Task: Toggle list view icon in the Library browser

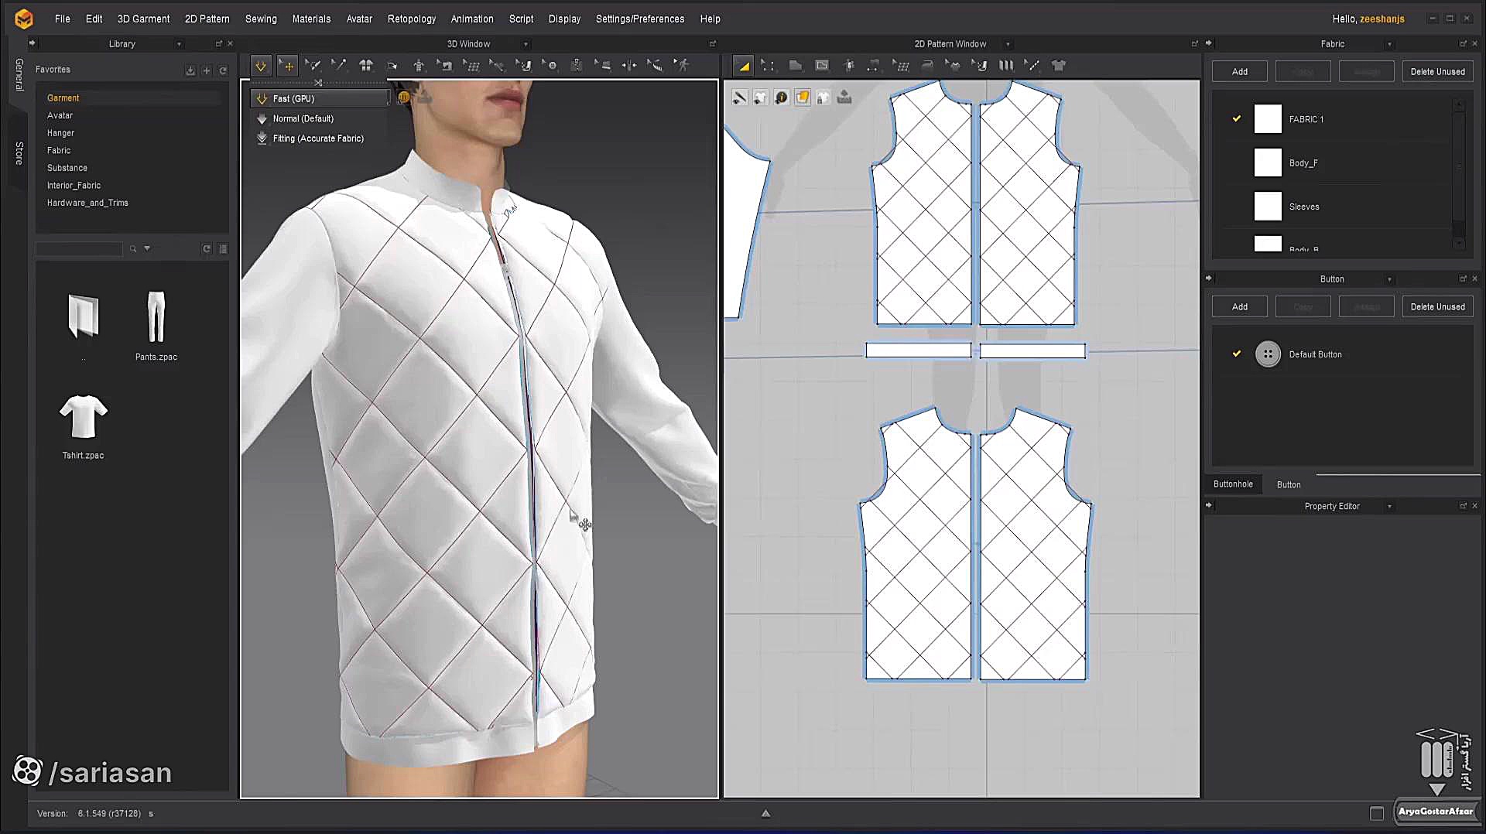Action: coord(223,249)
